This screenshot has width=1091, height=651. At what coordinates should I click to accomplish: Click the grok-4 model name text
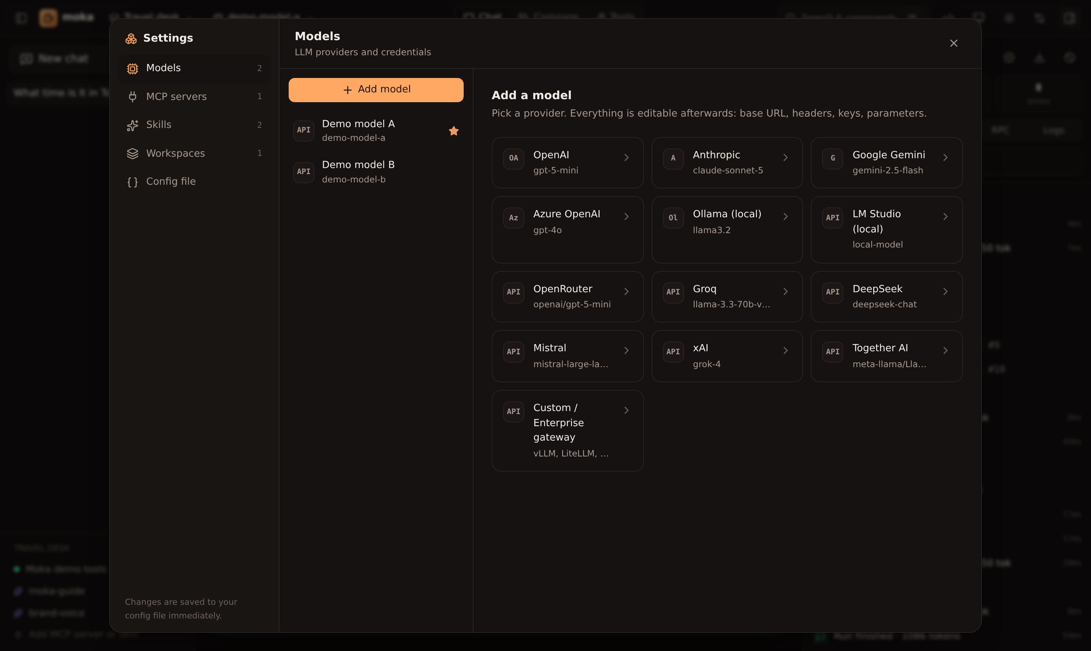point(706,364)
